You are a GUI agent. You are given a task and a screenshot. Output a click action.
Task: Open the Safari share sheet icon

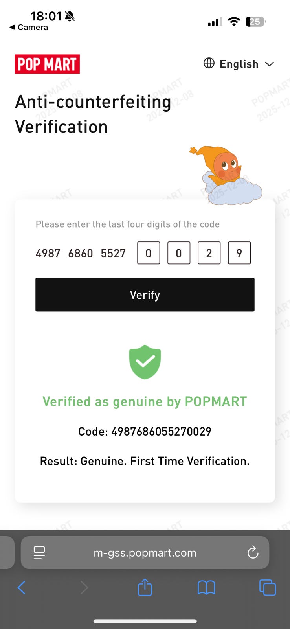pos(145,587)
